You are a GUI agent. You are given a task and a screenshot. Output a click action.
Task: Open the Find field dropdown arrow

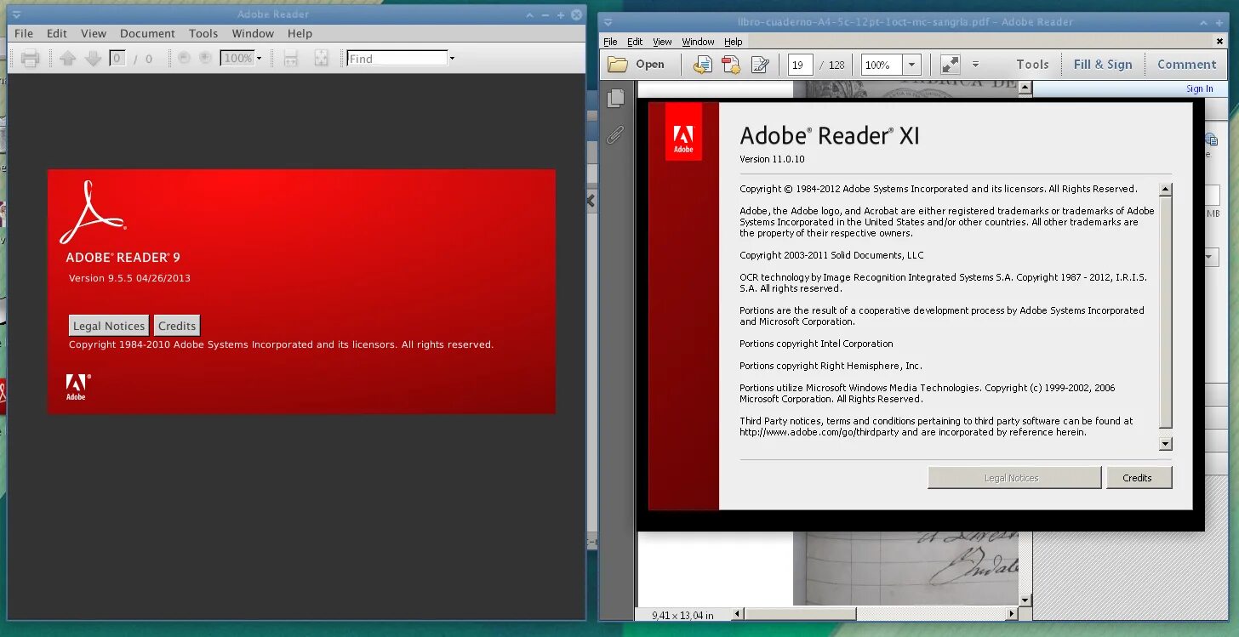[452, 58]
